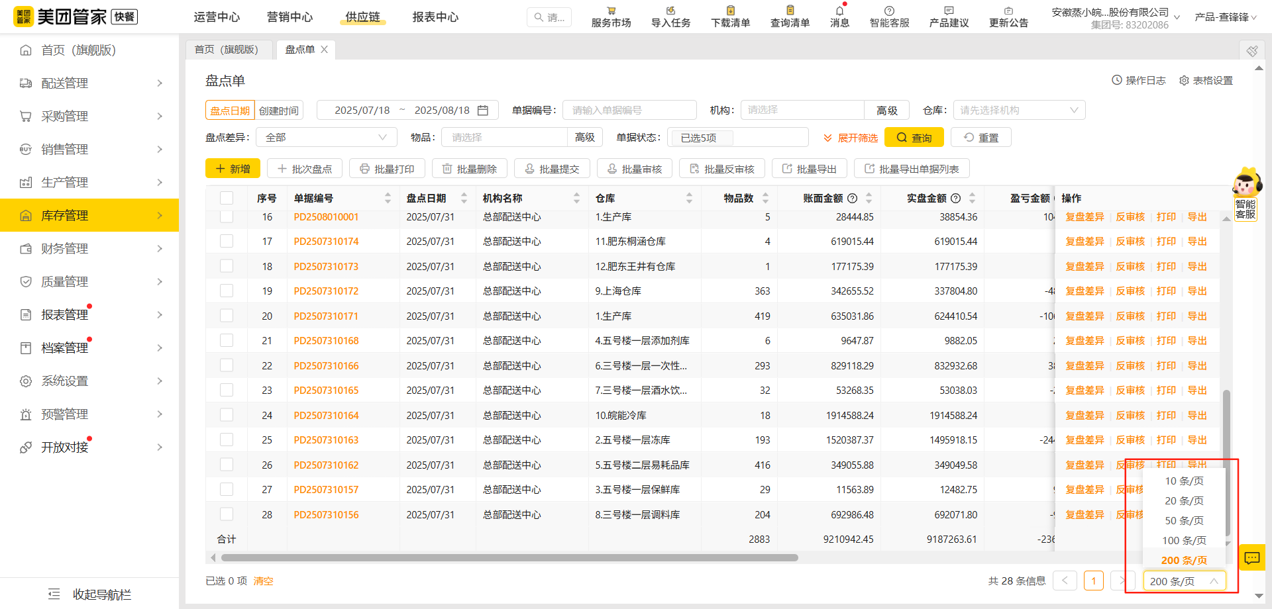Check 消息 notifications with red badge
Screen dimensions: 1272x609
[839, 16]
